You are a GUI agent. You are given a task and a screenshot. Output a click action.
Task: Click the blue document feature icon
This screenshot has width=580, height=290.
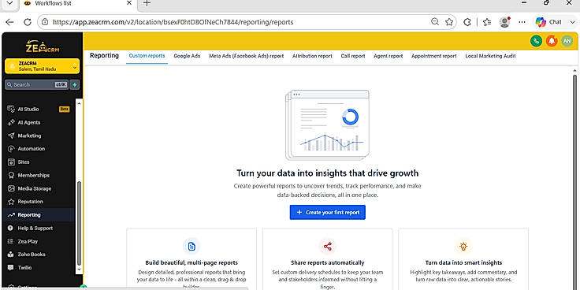pos(191,247)
